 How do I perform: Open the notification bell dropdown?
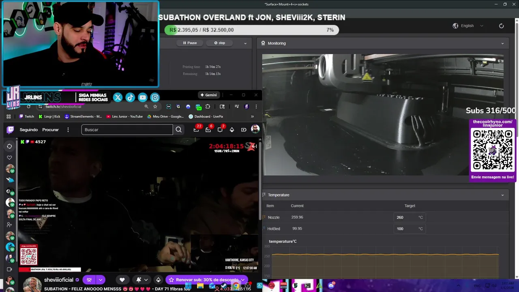pyautogui.click(x=141, y=280)
